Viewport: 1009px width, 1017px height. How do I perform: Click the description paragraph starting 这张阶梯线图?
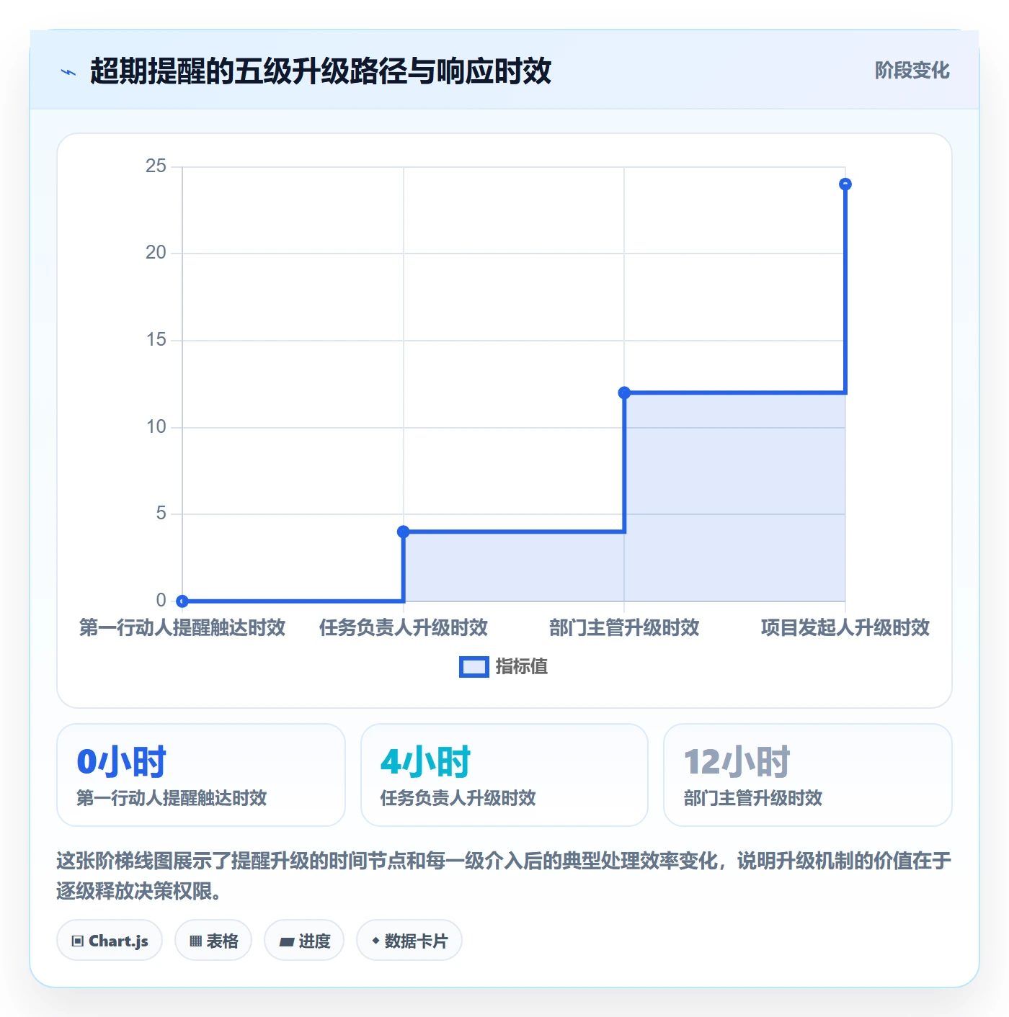pyautogui.click(x=504, y=876)
